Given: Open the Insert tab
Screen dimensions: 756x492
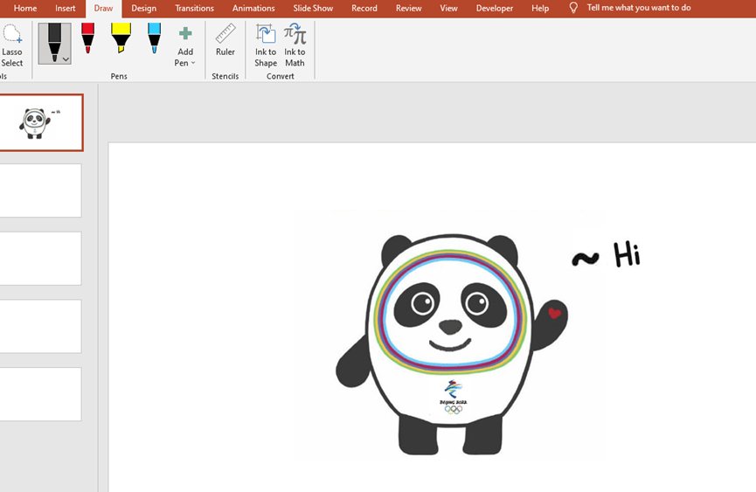Looking at the screenshot, I should coord(65,8).
